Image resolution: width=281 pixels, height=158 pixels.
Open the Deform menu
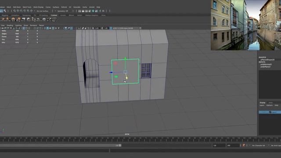64,7
